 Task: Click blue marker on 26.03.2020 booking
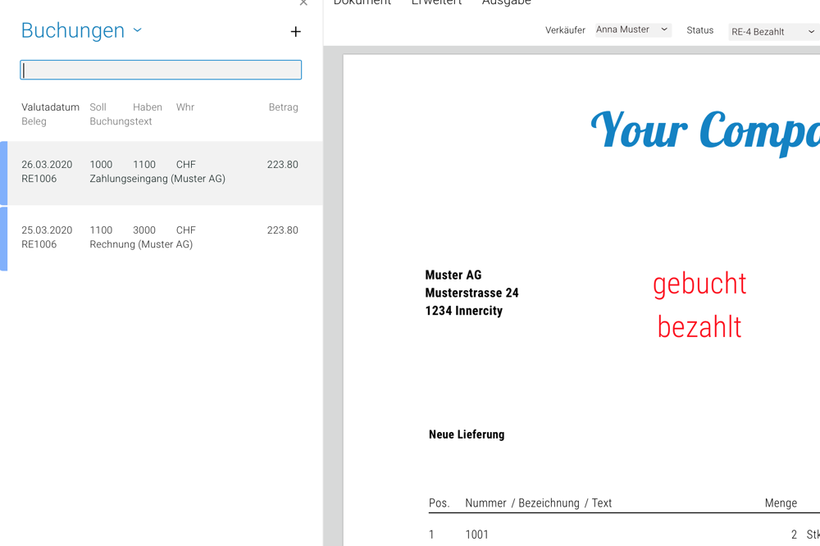click(x=4, y=173)
